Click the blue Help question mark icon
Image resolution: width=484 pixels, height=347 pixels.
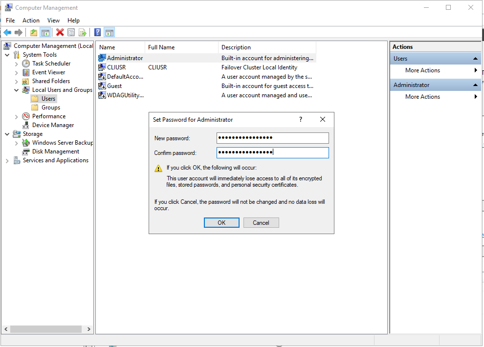[97, 32]
